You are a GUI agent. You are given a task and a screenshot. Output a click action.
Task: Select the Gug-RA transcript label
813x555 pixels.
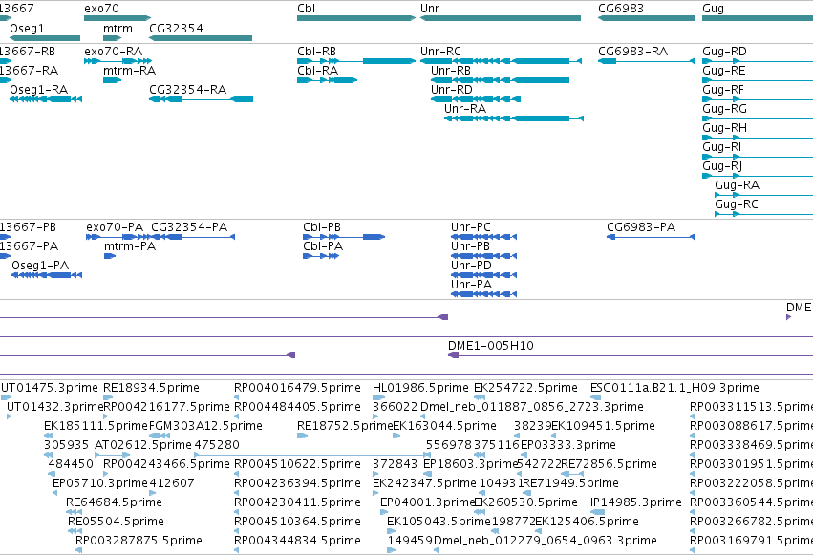[737, 185]
